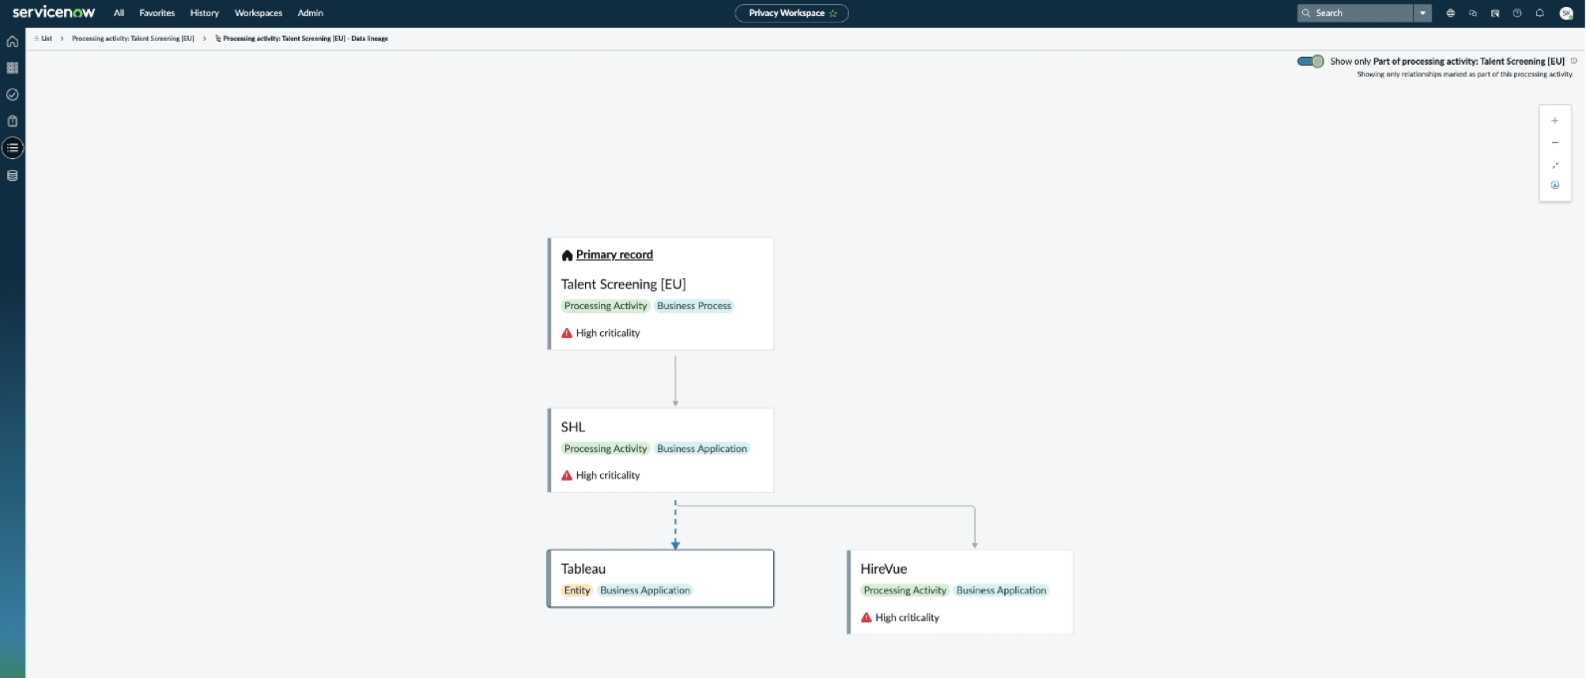Zoom out of the lineage diagram
Screen dimensions: 1586x678
(1554, 143)
